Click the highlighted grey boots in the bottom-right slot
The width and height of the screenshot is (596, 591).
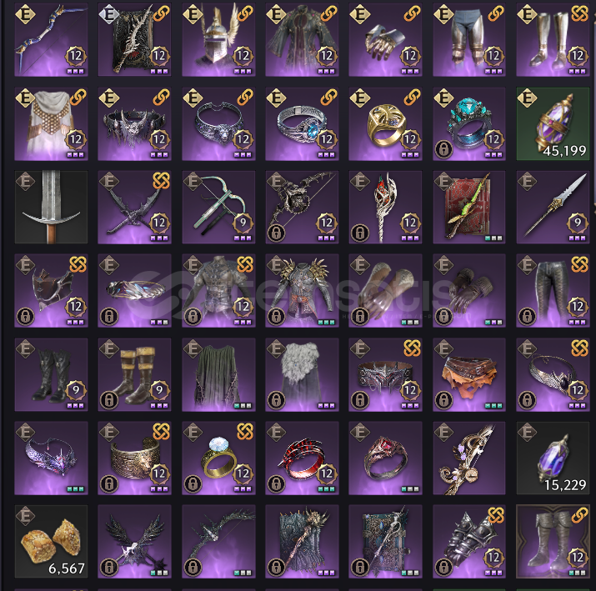[x=553, y=542]
